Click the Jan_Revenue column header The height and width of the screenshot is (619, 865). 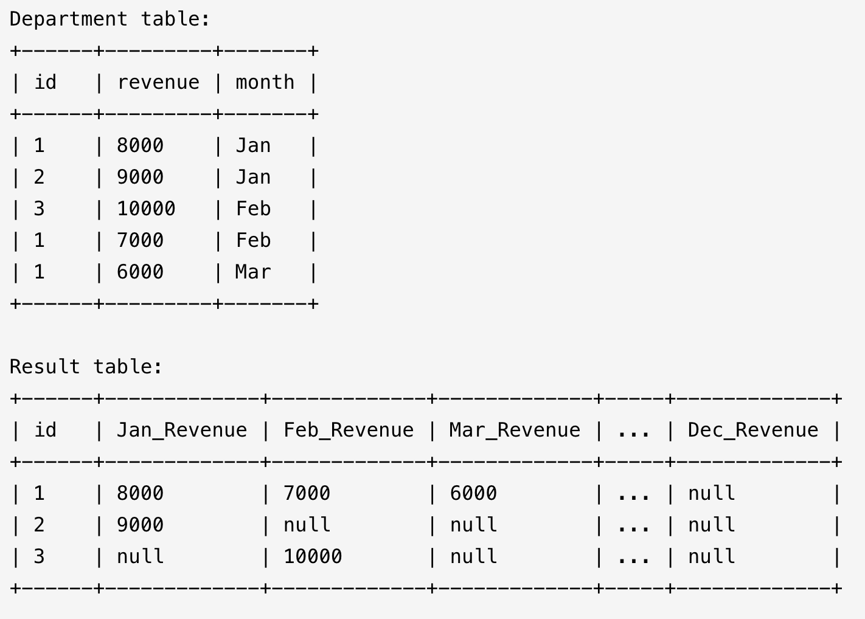click(182, 430)
